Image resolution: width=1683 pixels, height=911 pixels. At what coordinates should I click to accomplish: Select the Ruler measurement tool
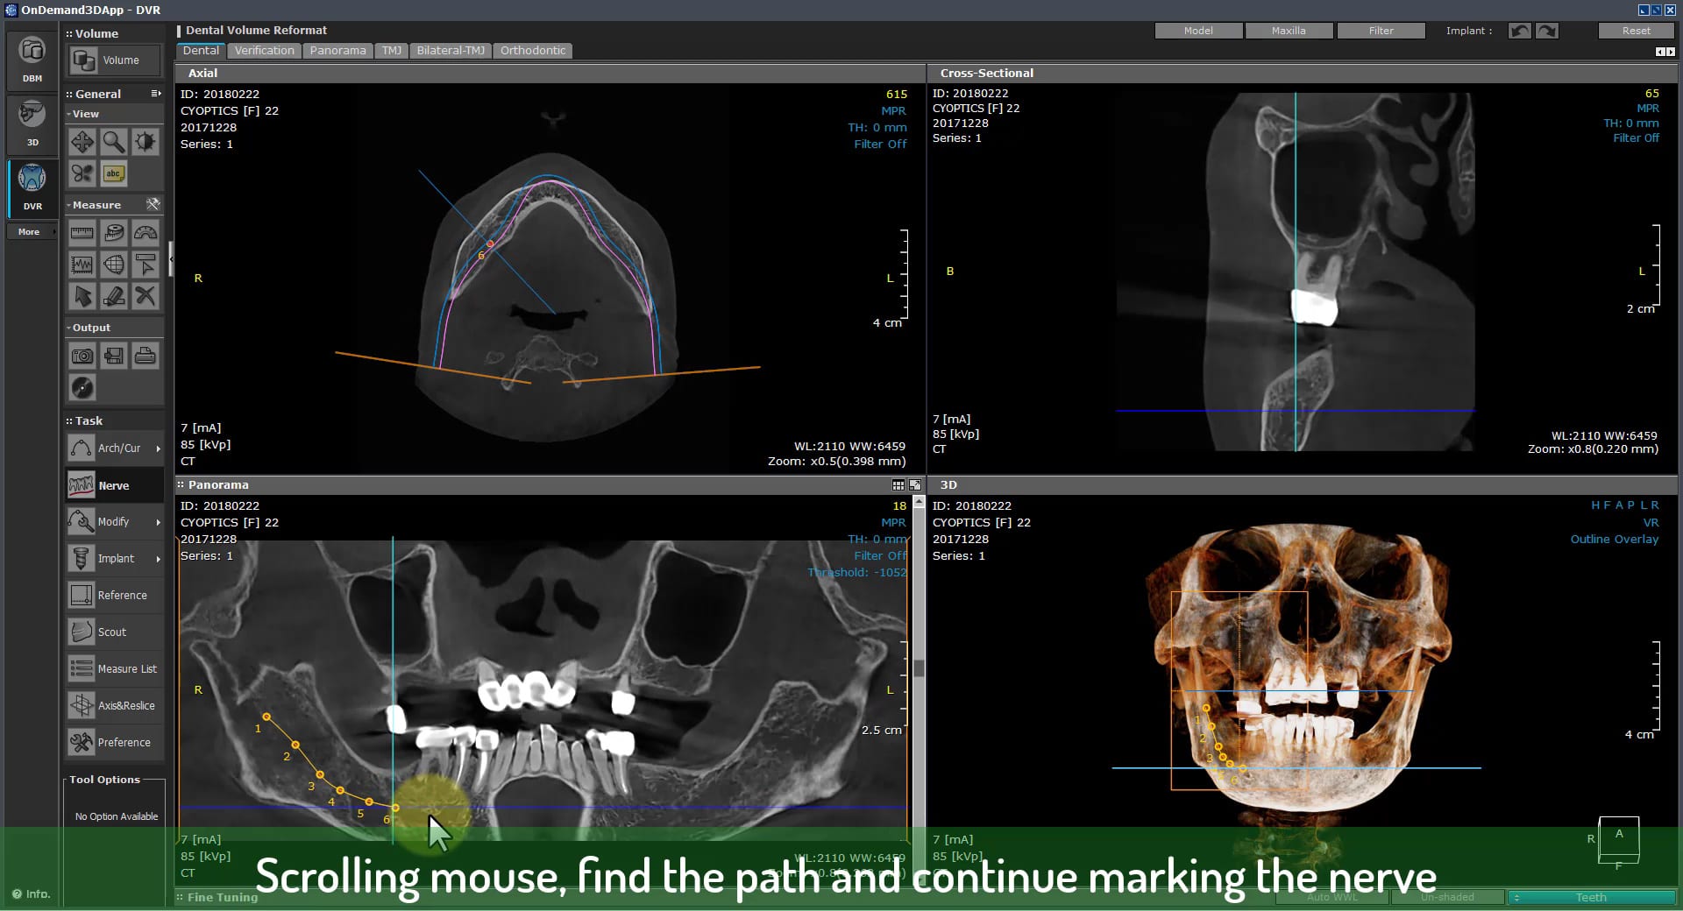(82, 233)
